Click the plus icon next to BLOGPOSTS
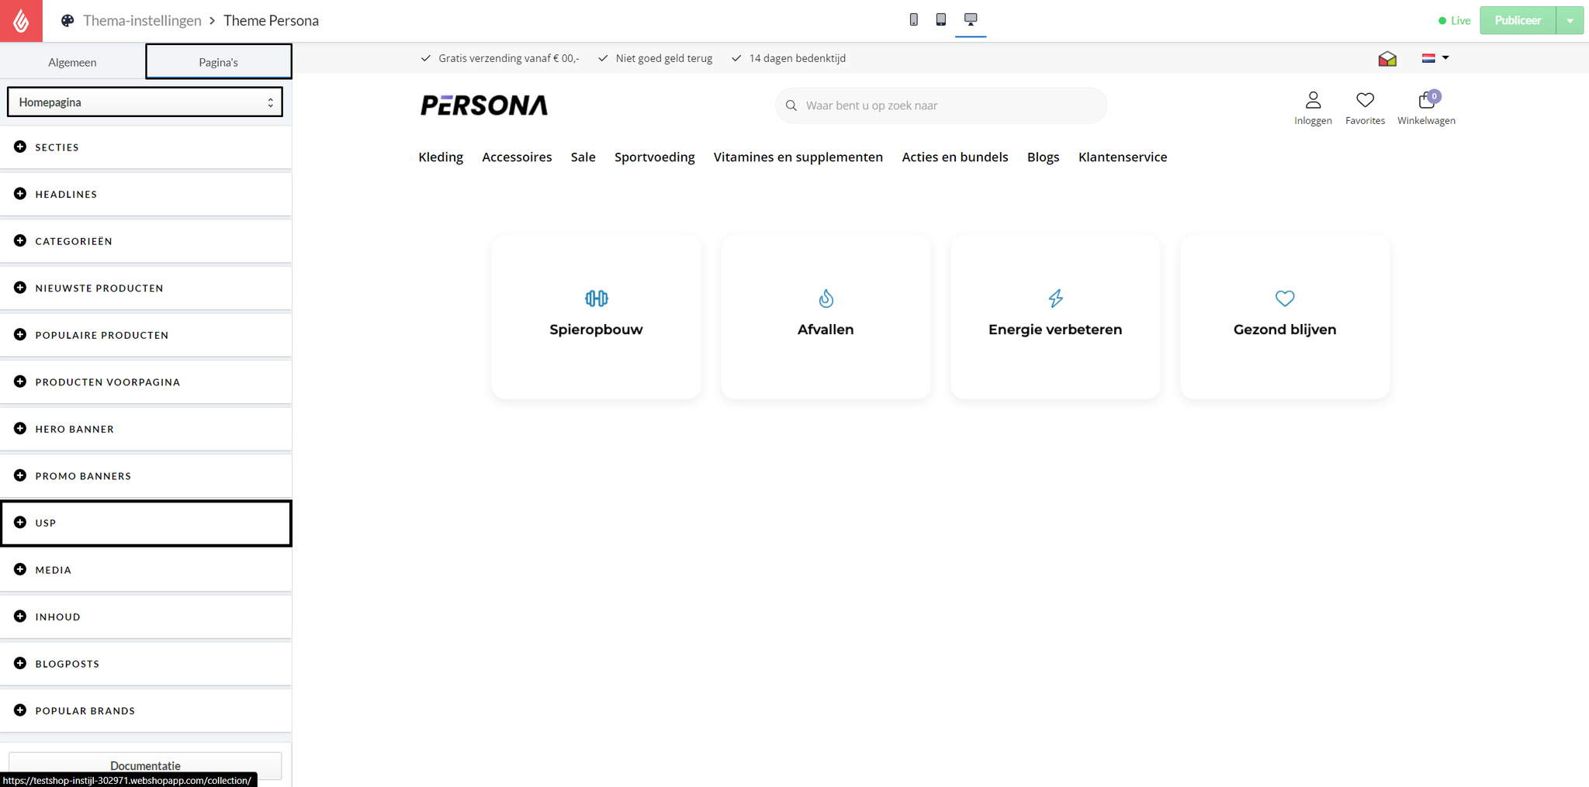The width and height of the screenshot is (1589, 787). (x=20, y=663)
